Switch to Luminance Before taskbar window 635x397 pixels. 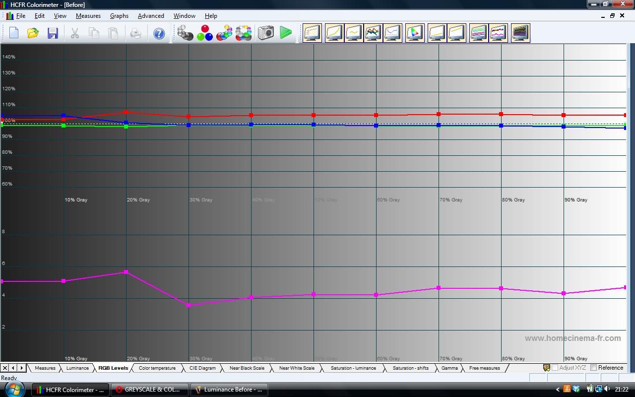pyautogui.click(x=229, y=390)
